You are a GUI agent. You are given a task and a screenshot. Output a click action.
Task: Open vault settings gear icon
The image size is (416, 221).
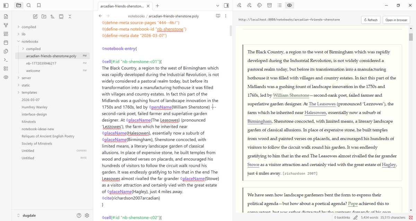point(87,215)
